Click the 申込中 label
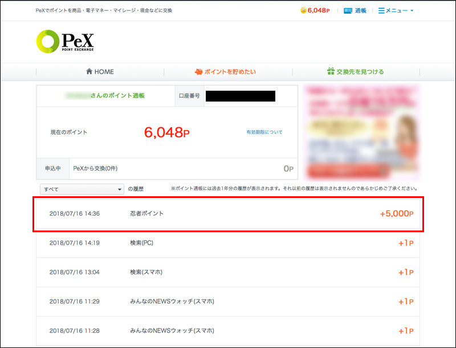The width and height of the screenshot is (456, 348). coord(53,168)
